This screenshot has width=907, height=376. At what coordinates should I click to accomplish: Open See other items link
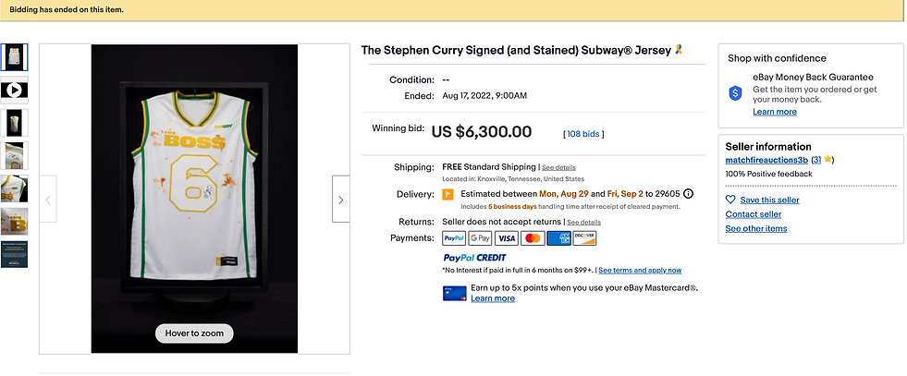(756, 228)
